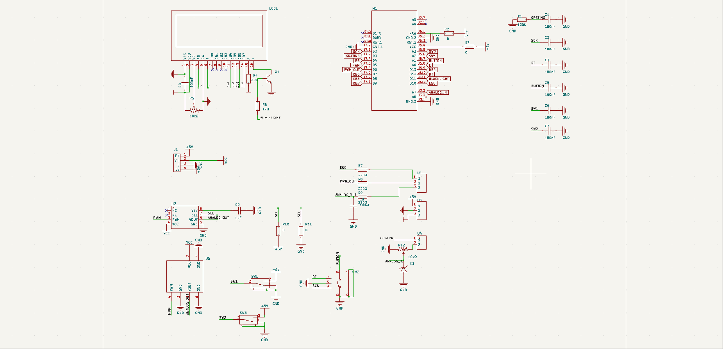Select resistor R3 on the +5V line
The image size is (723, 349).
[x=470, y=47]
